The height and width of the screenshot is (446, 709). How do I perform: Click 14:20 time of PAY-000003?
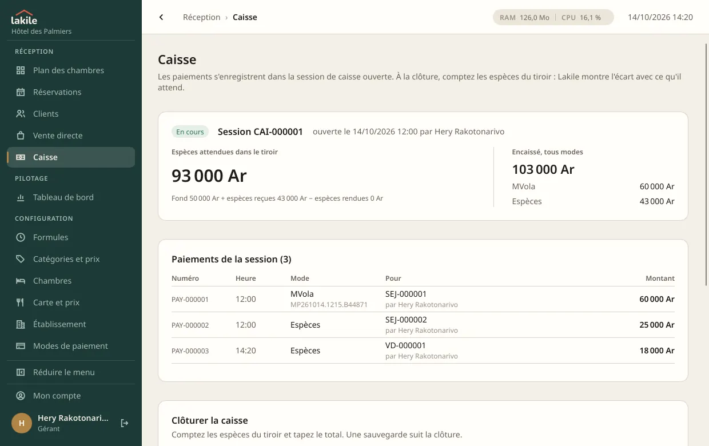(246, 351)
